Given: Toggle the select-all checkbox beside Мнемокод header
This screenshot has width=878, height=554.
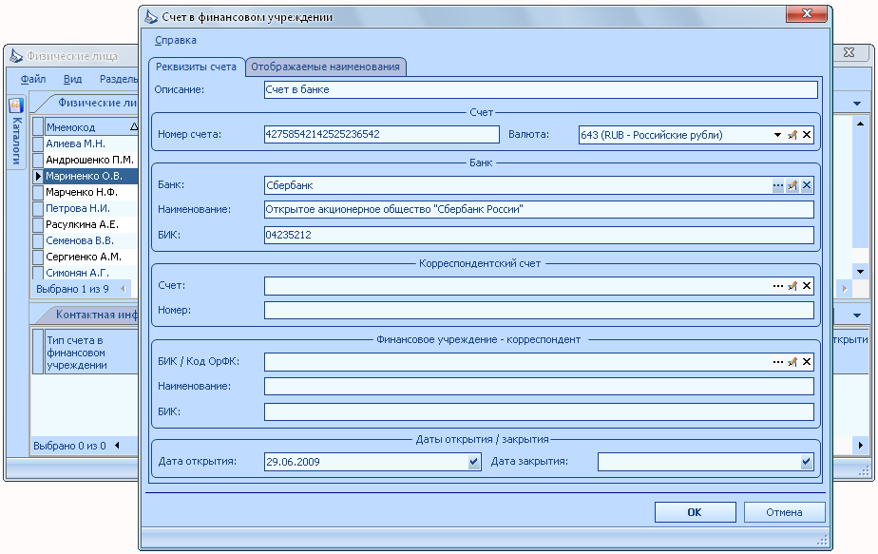Looking at the screenshot, I should (x=38, y=126).
